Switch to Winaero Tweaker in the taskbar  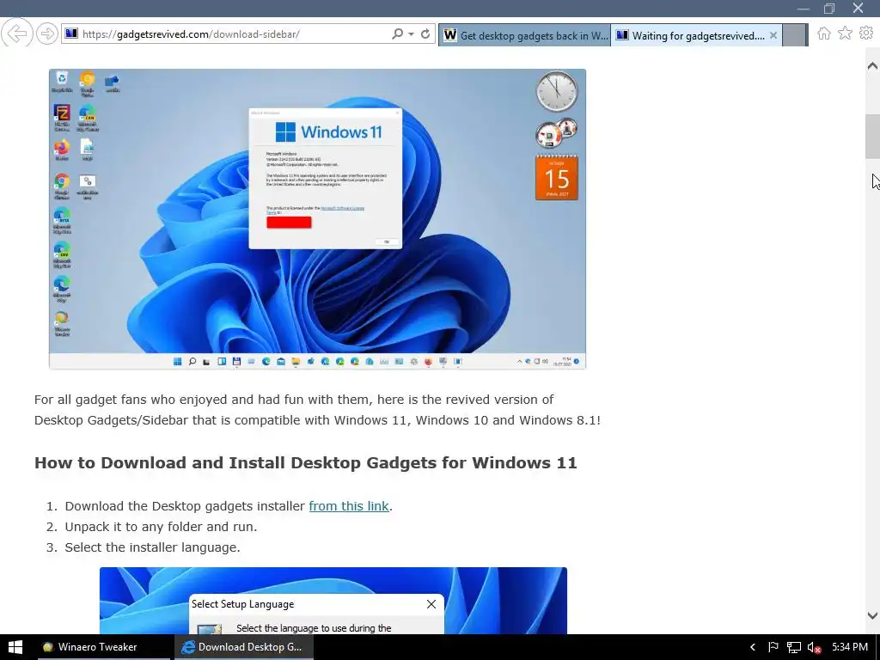[104, 647]
